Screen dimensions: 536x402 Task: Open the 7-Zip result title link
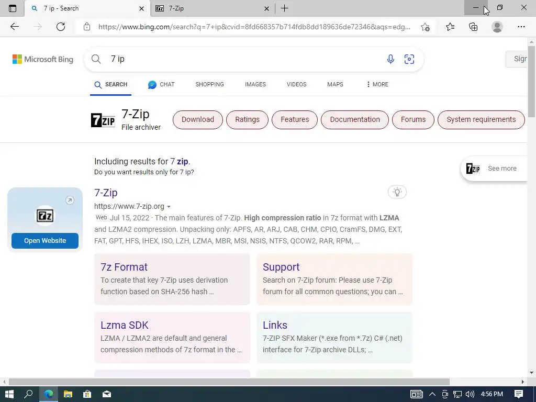coord(106,193)
